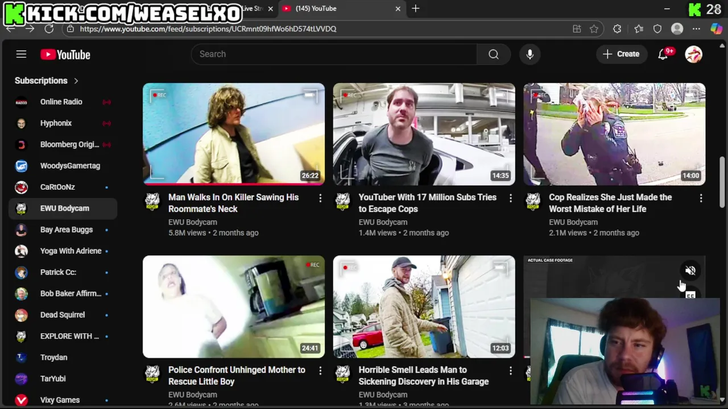Image resolution: width=728 pixels, height=409 pixels.
Task: Open Troydan channel
Action: pos(63,357)
